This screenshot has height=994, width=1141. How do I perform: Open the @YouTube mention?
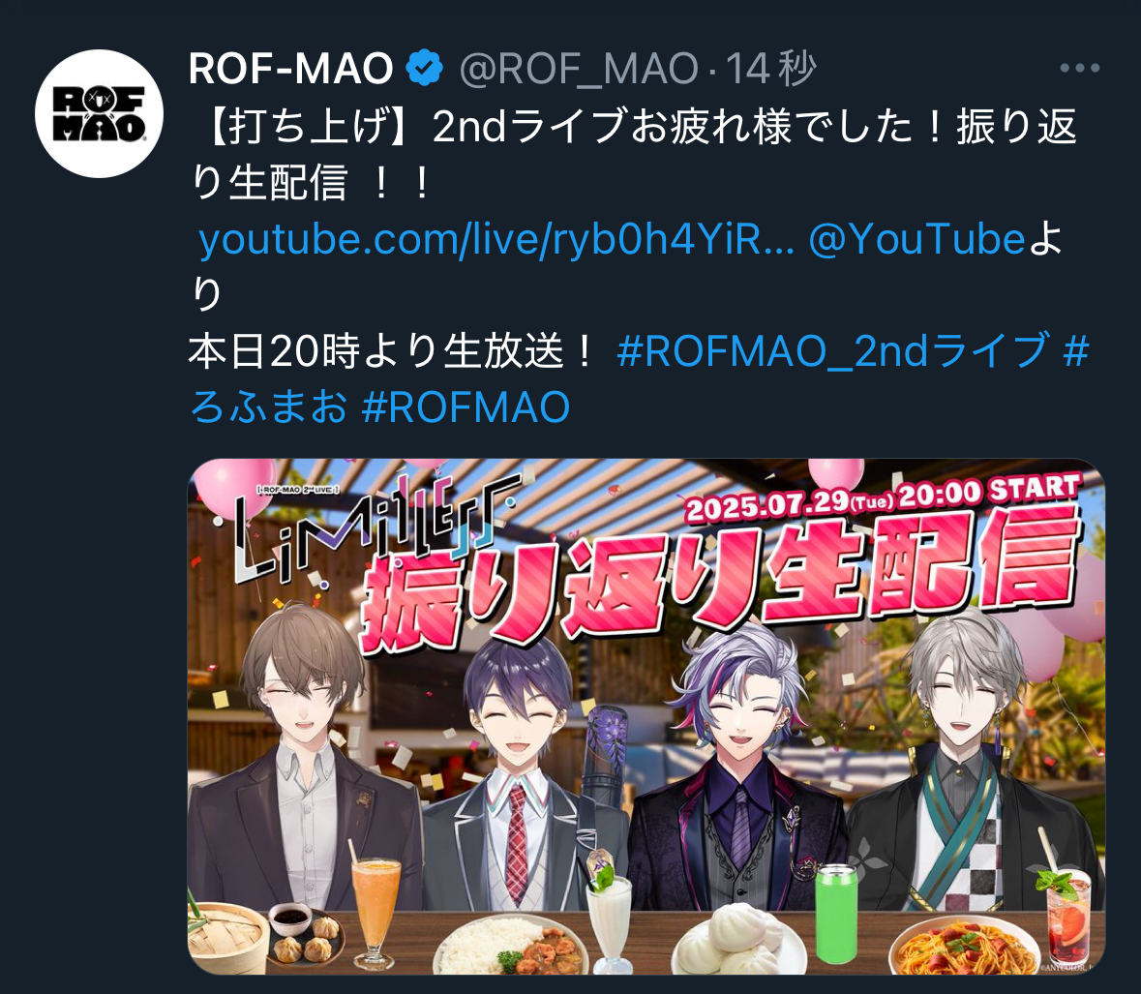point(916,239)
